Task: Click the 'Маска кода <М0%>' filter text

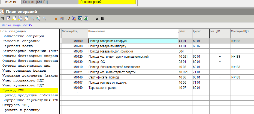Action: (17, 25)
